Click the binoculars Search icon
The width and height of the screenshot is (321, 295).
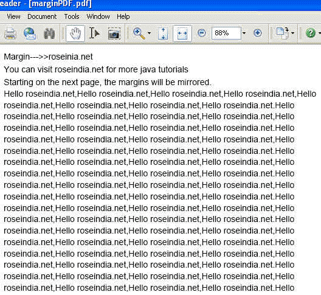coord(49,33)
